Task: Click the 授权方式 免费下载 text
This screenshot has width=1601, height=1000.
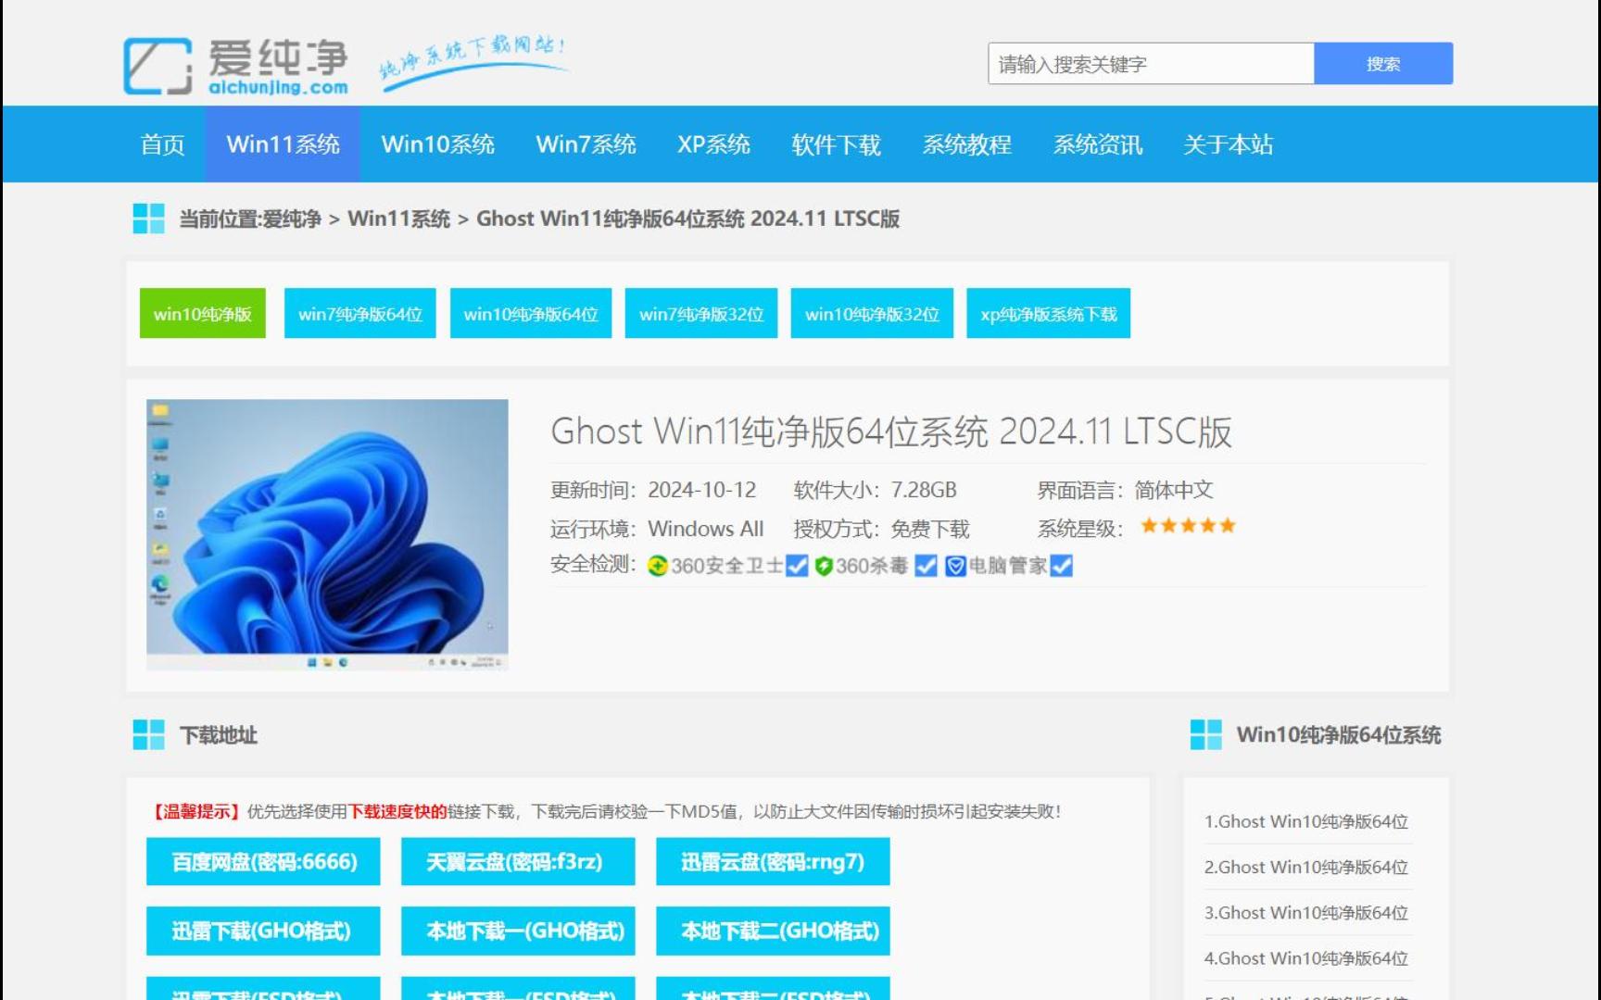Action: click(x=881, y=529)
